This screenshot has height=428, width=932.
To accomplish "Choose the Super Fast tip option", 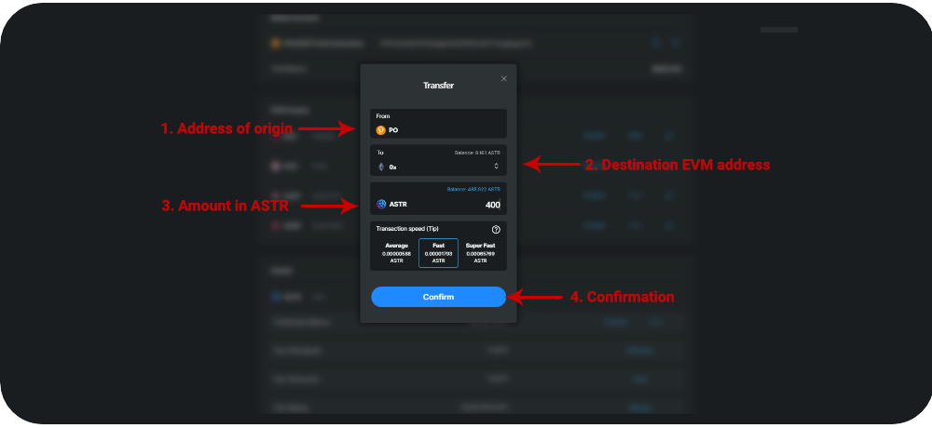I will click(480, 252).
